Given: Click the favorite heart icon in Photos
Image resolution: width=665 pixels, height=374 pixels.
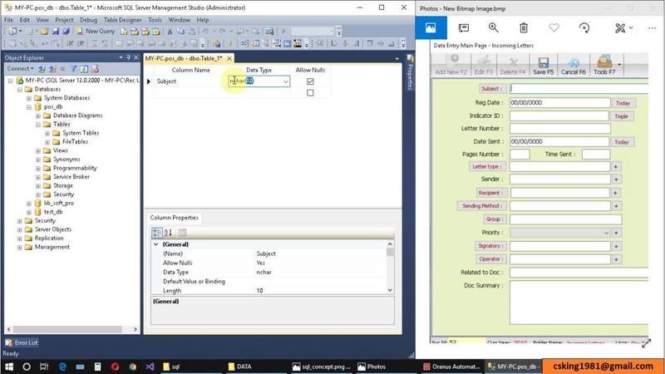Looking at the screenshot, I should (554, 28).
